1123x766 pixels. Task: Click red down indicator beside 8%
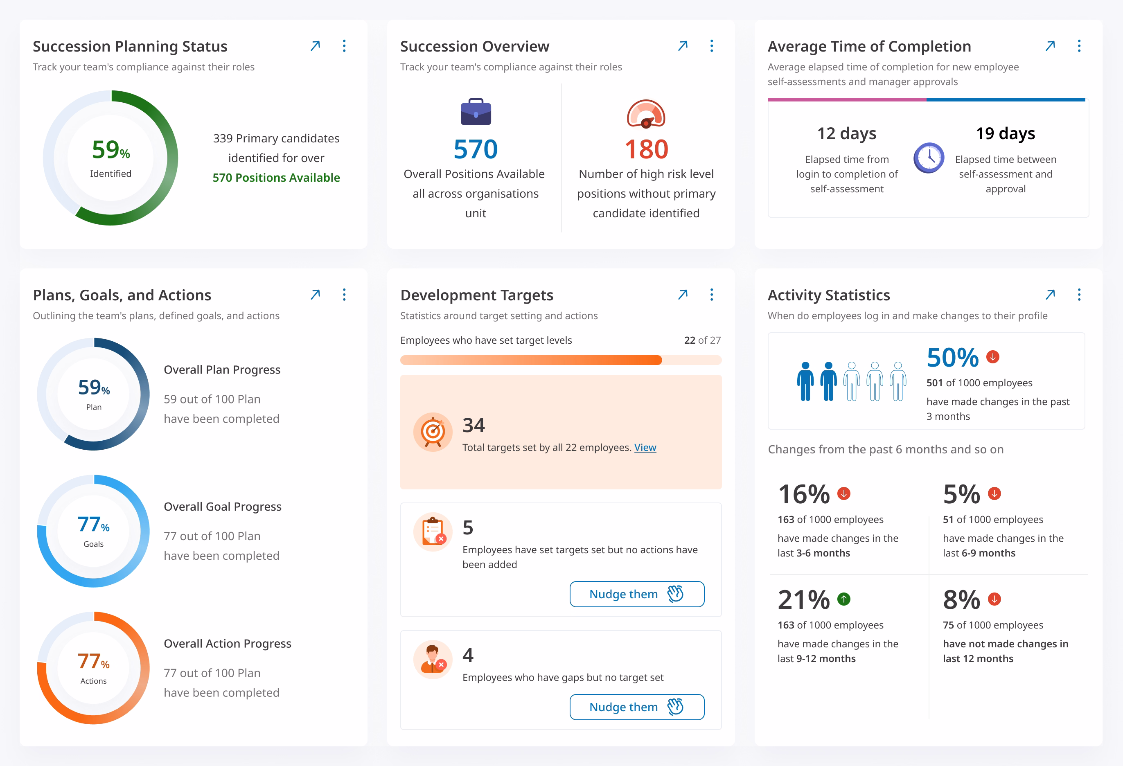pyautogui.click(x=994, y=599)
